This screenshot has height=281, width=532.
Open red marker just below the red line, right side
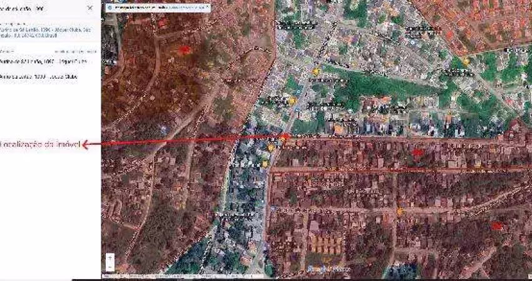point(417,152)
